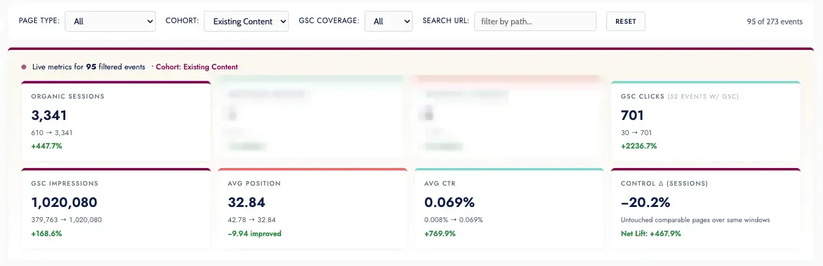Screen dimensions: 823x266
Task: Click the first blurred metric card
Action: pyautogui.click(x=313, y=118)
